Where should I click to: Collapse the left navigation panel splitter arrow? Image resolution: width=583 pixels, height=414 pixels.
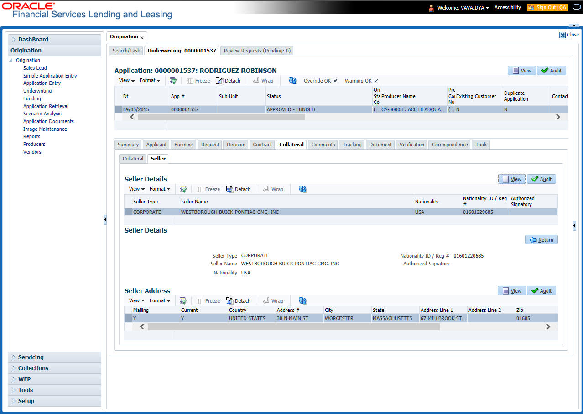point(104,220)
